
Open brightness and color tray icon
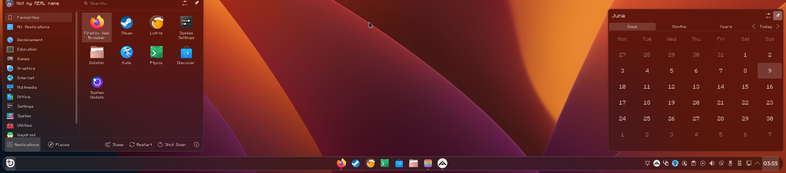pos(721,163)
